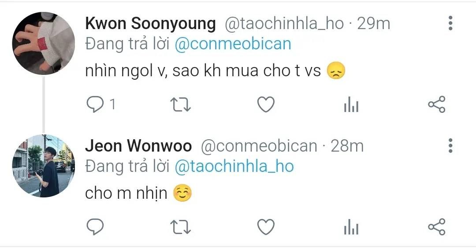
Task: Click the 29m timestamp on first tweet
Action: [x=374, y=24]
